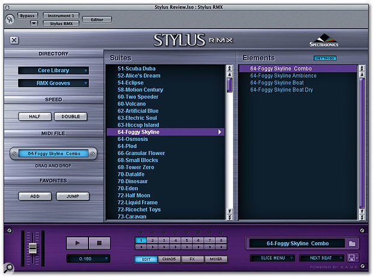Open the folder icon beside the groove name

[x=352, y=243]
